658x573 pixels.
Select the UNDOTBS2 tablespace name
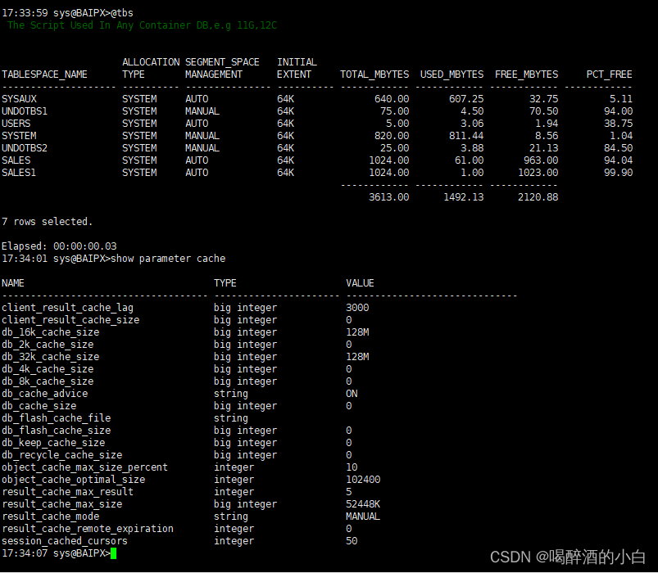[25, 148]
